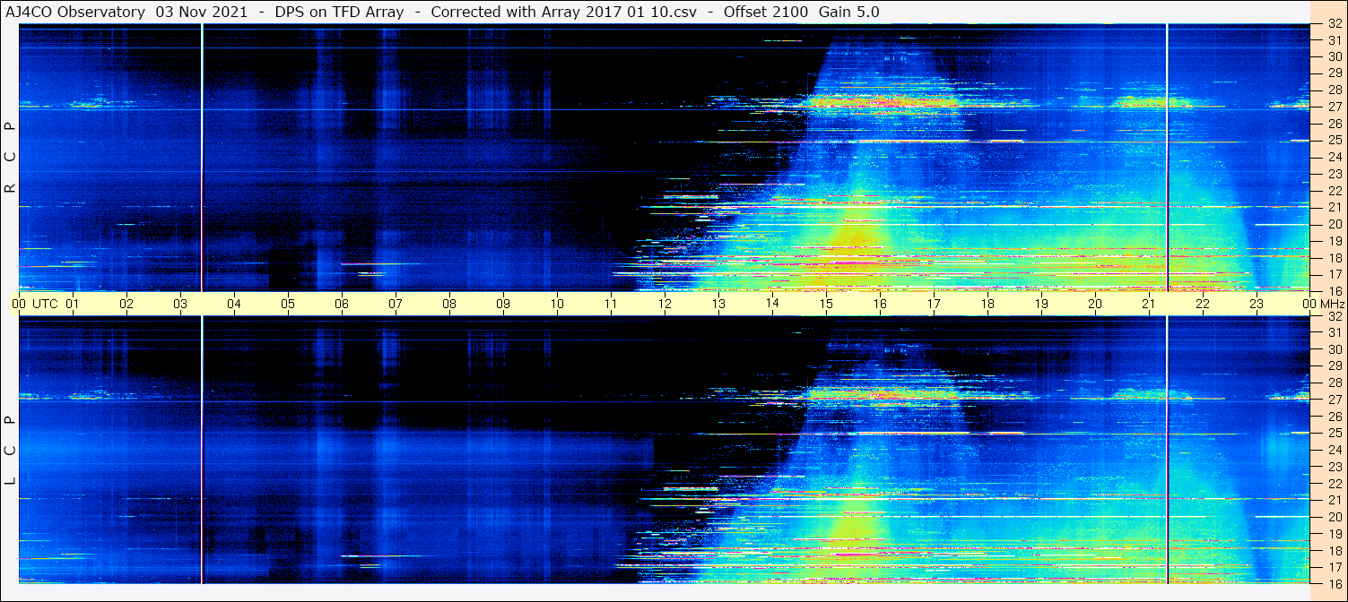Click the AJ4CO Observatory title text
1348x602 pixels.
pyautogui.click(x=75, y=12)
